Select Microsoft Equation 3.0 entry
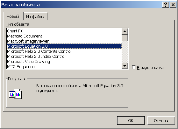Viewport: 178px width, 129px height. click(x=64, y=46)
